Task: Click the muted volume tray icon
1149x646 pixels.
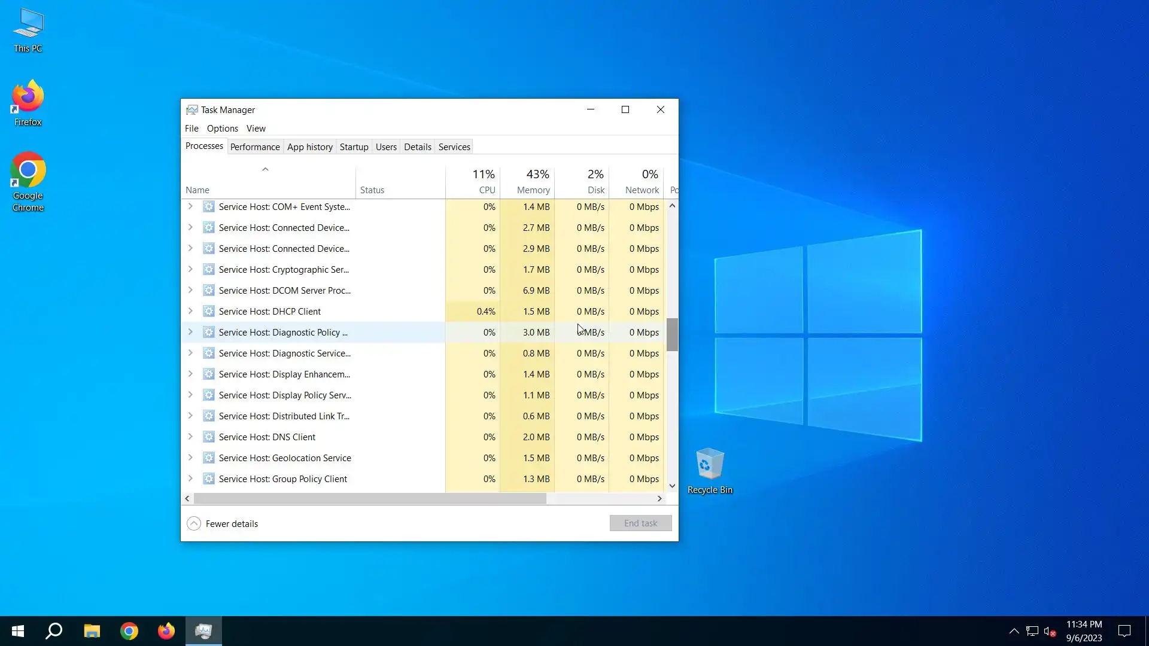Action: (x=1049, y=631)
